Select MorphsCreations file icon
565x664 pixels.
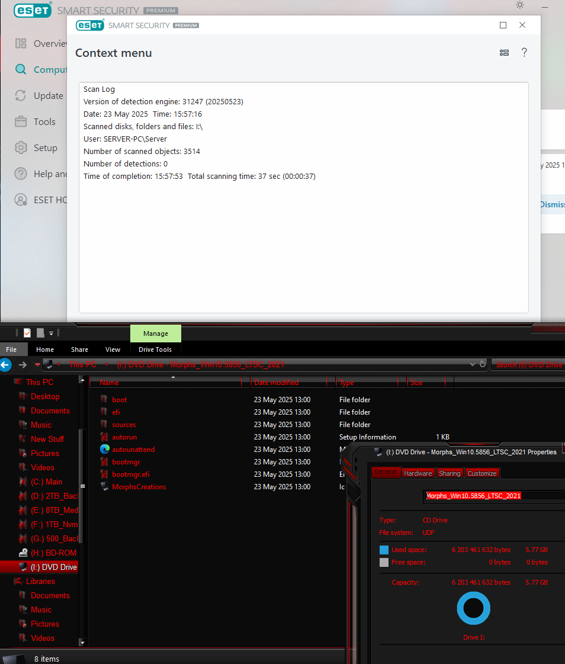tap(104, 486)
